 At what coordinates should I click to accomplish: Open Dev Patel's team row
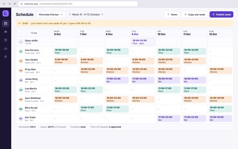click(x=34, y=119)
